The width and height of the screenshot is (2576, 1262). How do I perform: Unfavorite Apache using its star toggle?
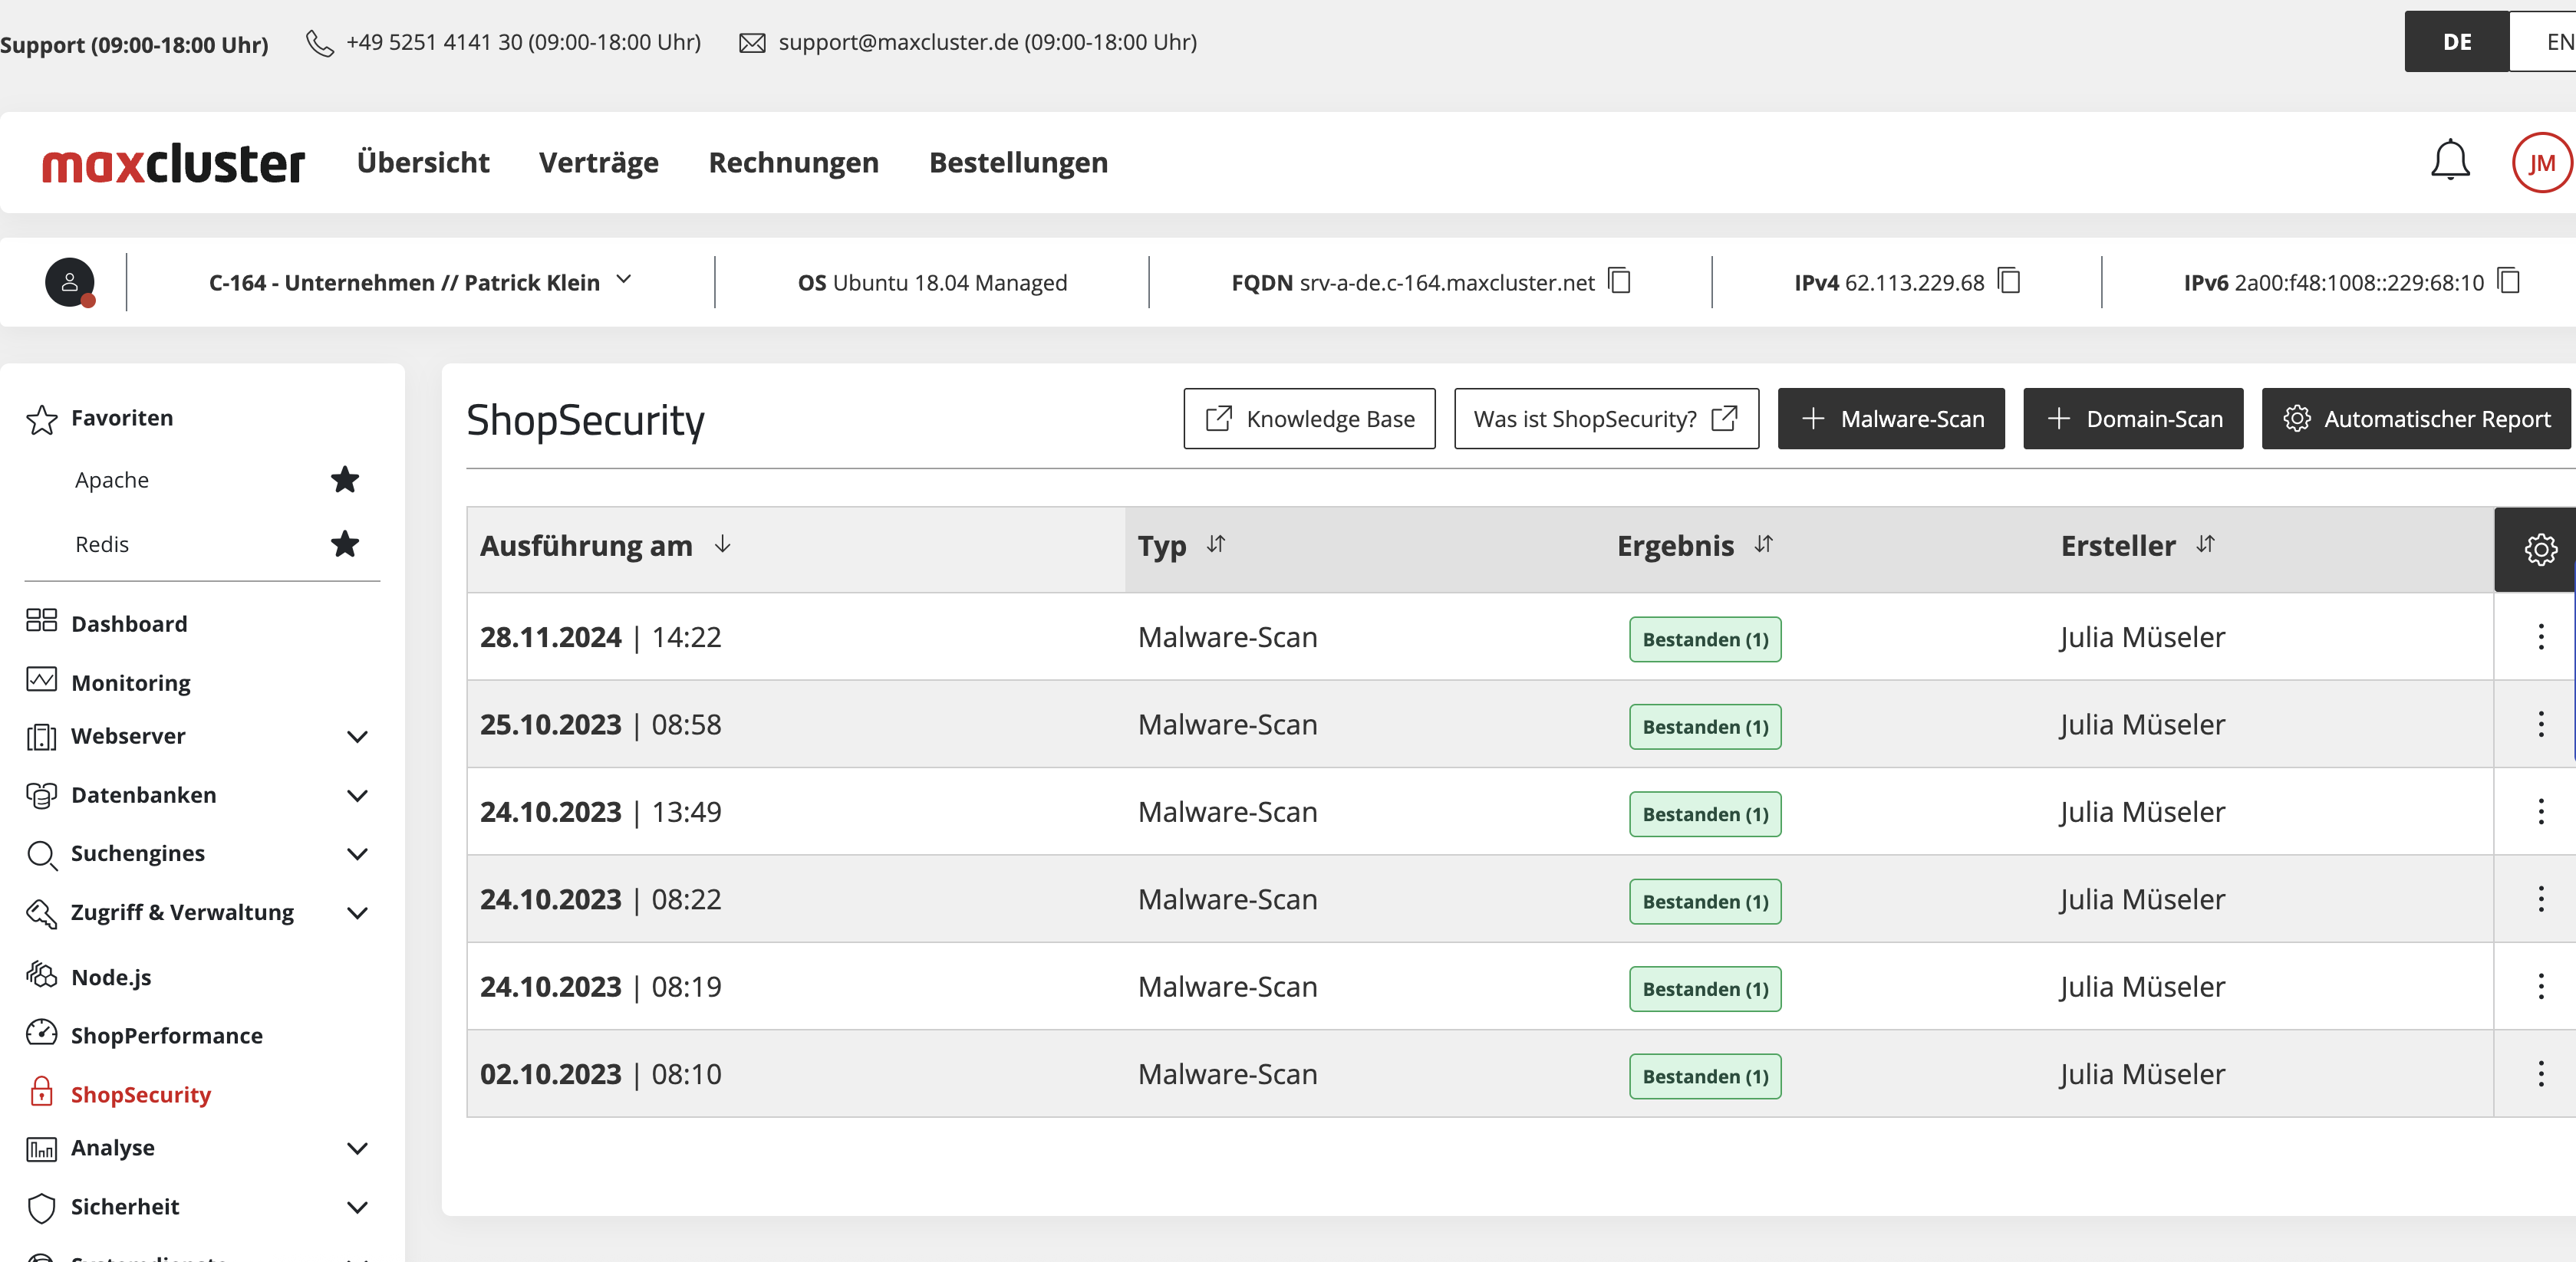pyautogui.click(x=344, y=480)
